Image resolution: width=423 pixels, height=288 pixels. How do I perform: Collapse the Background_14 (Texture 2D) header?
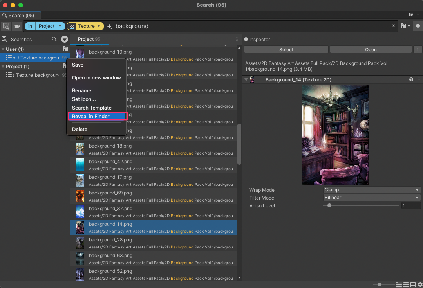click(x=246, y=79)
